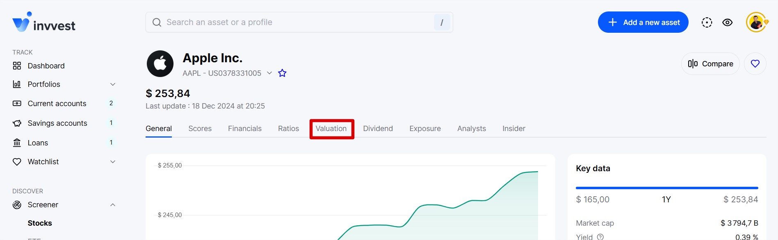Star the AAPL ticker
The width and height of the screenshot is (778, 240).
pyautogui.click(x=282, y=73)
